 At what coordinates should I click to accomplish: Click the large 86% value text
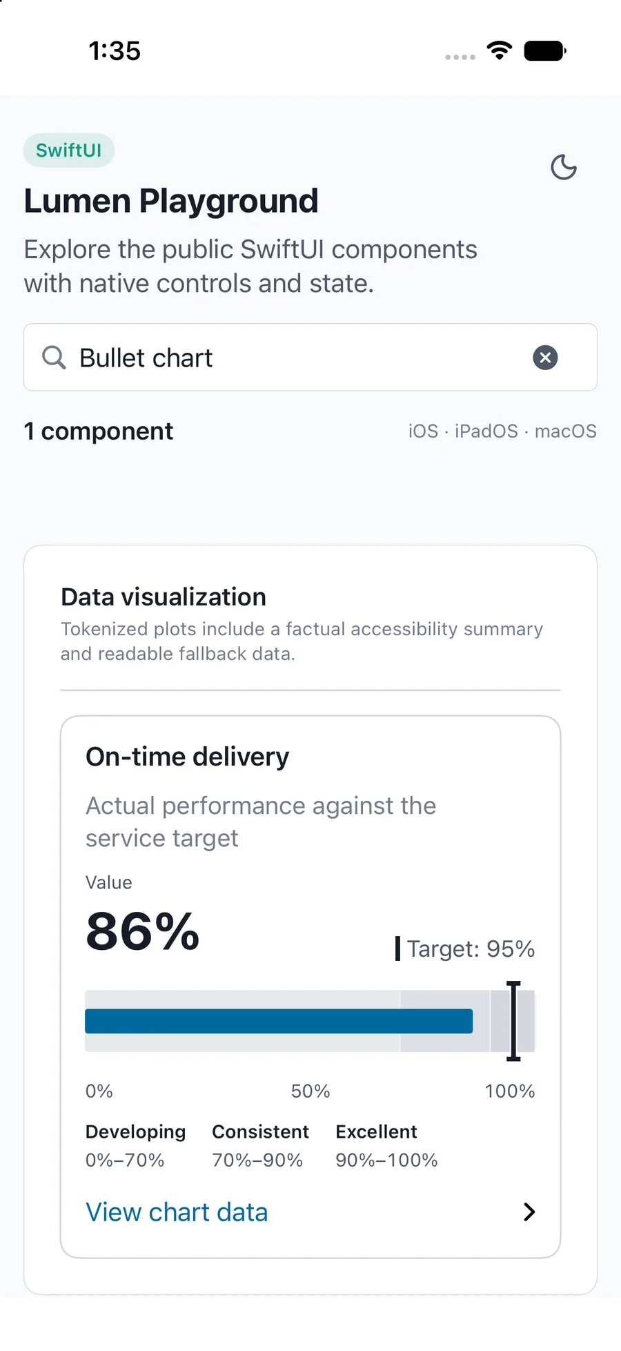(x=143, y=931)
